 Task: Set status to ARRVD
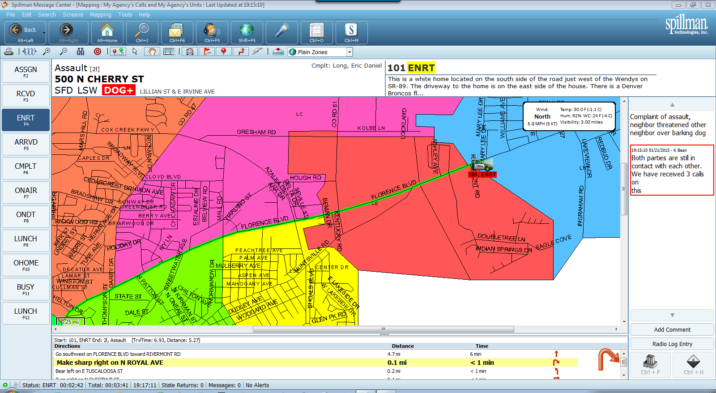click(26, 144)
